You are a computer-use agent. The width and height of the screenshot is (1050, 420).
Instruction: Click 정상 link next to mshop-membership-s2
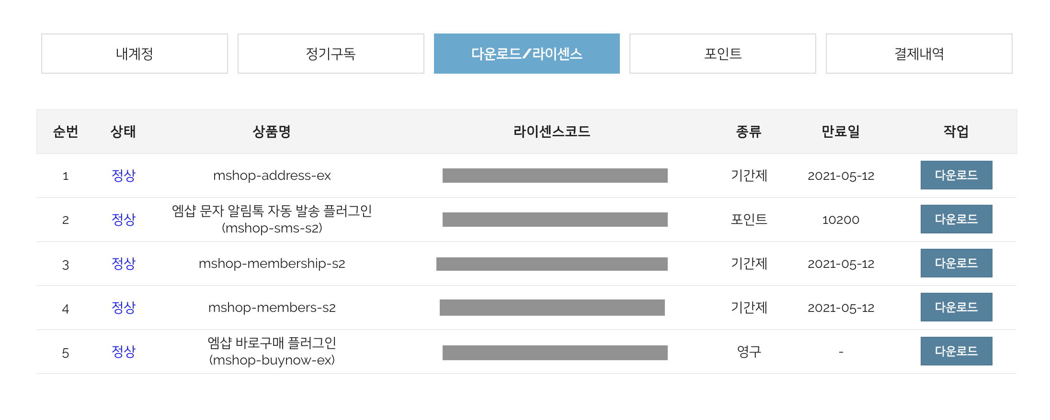coord(124,264)
